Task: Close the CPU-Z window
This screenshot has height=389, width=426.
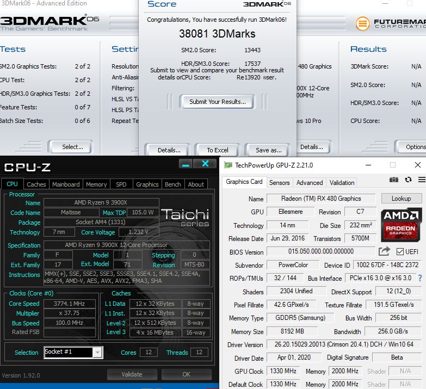Action: pyautogui.click(x=206, y=164)
